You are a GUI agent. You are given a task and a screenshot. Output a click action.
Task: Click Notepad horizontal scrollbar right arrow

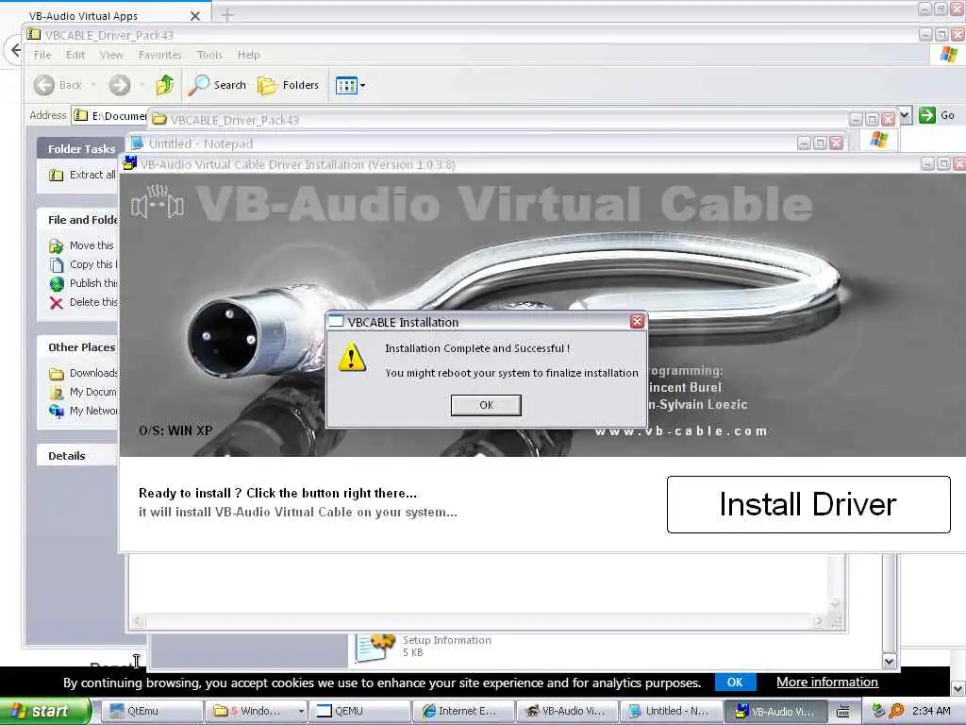[x=819, y=621]
